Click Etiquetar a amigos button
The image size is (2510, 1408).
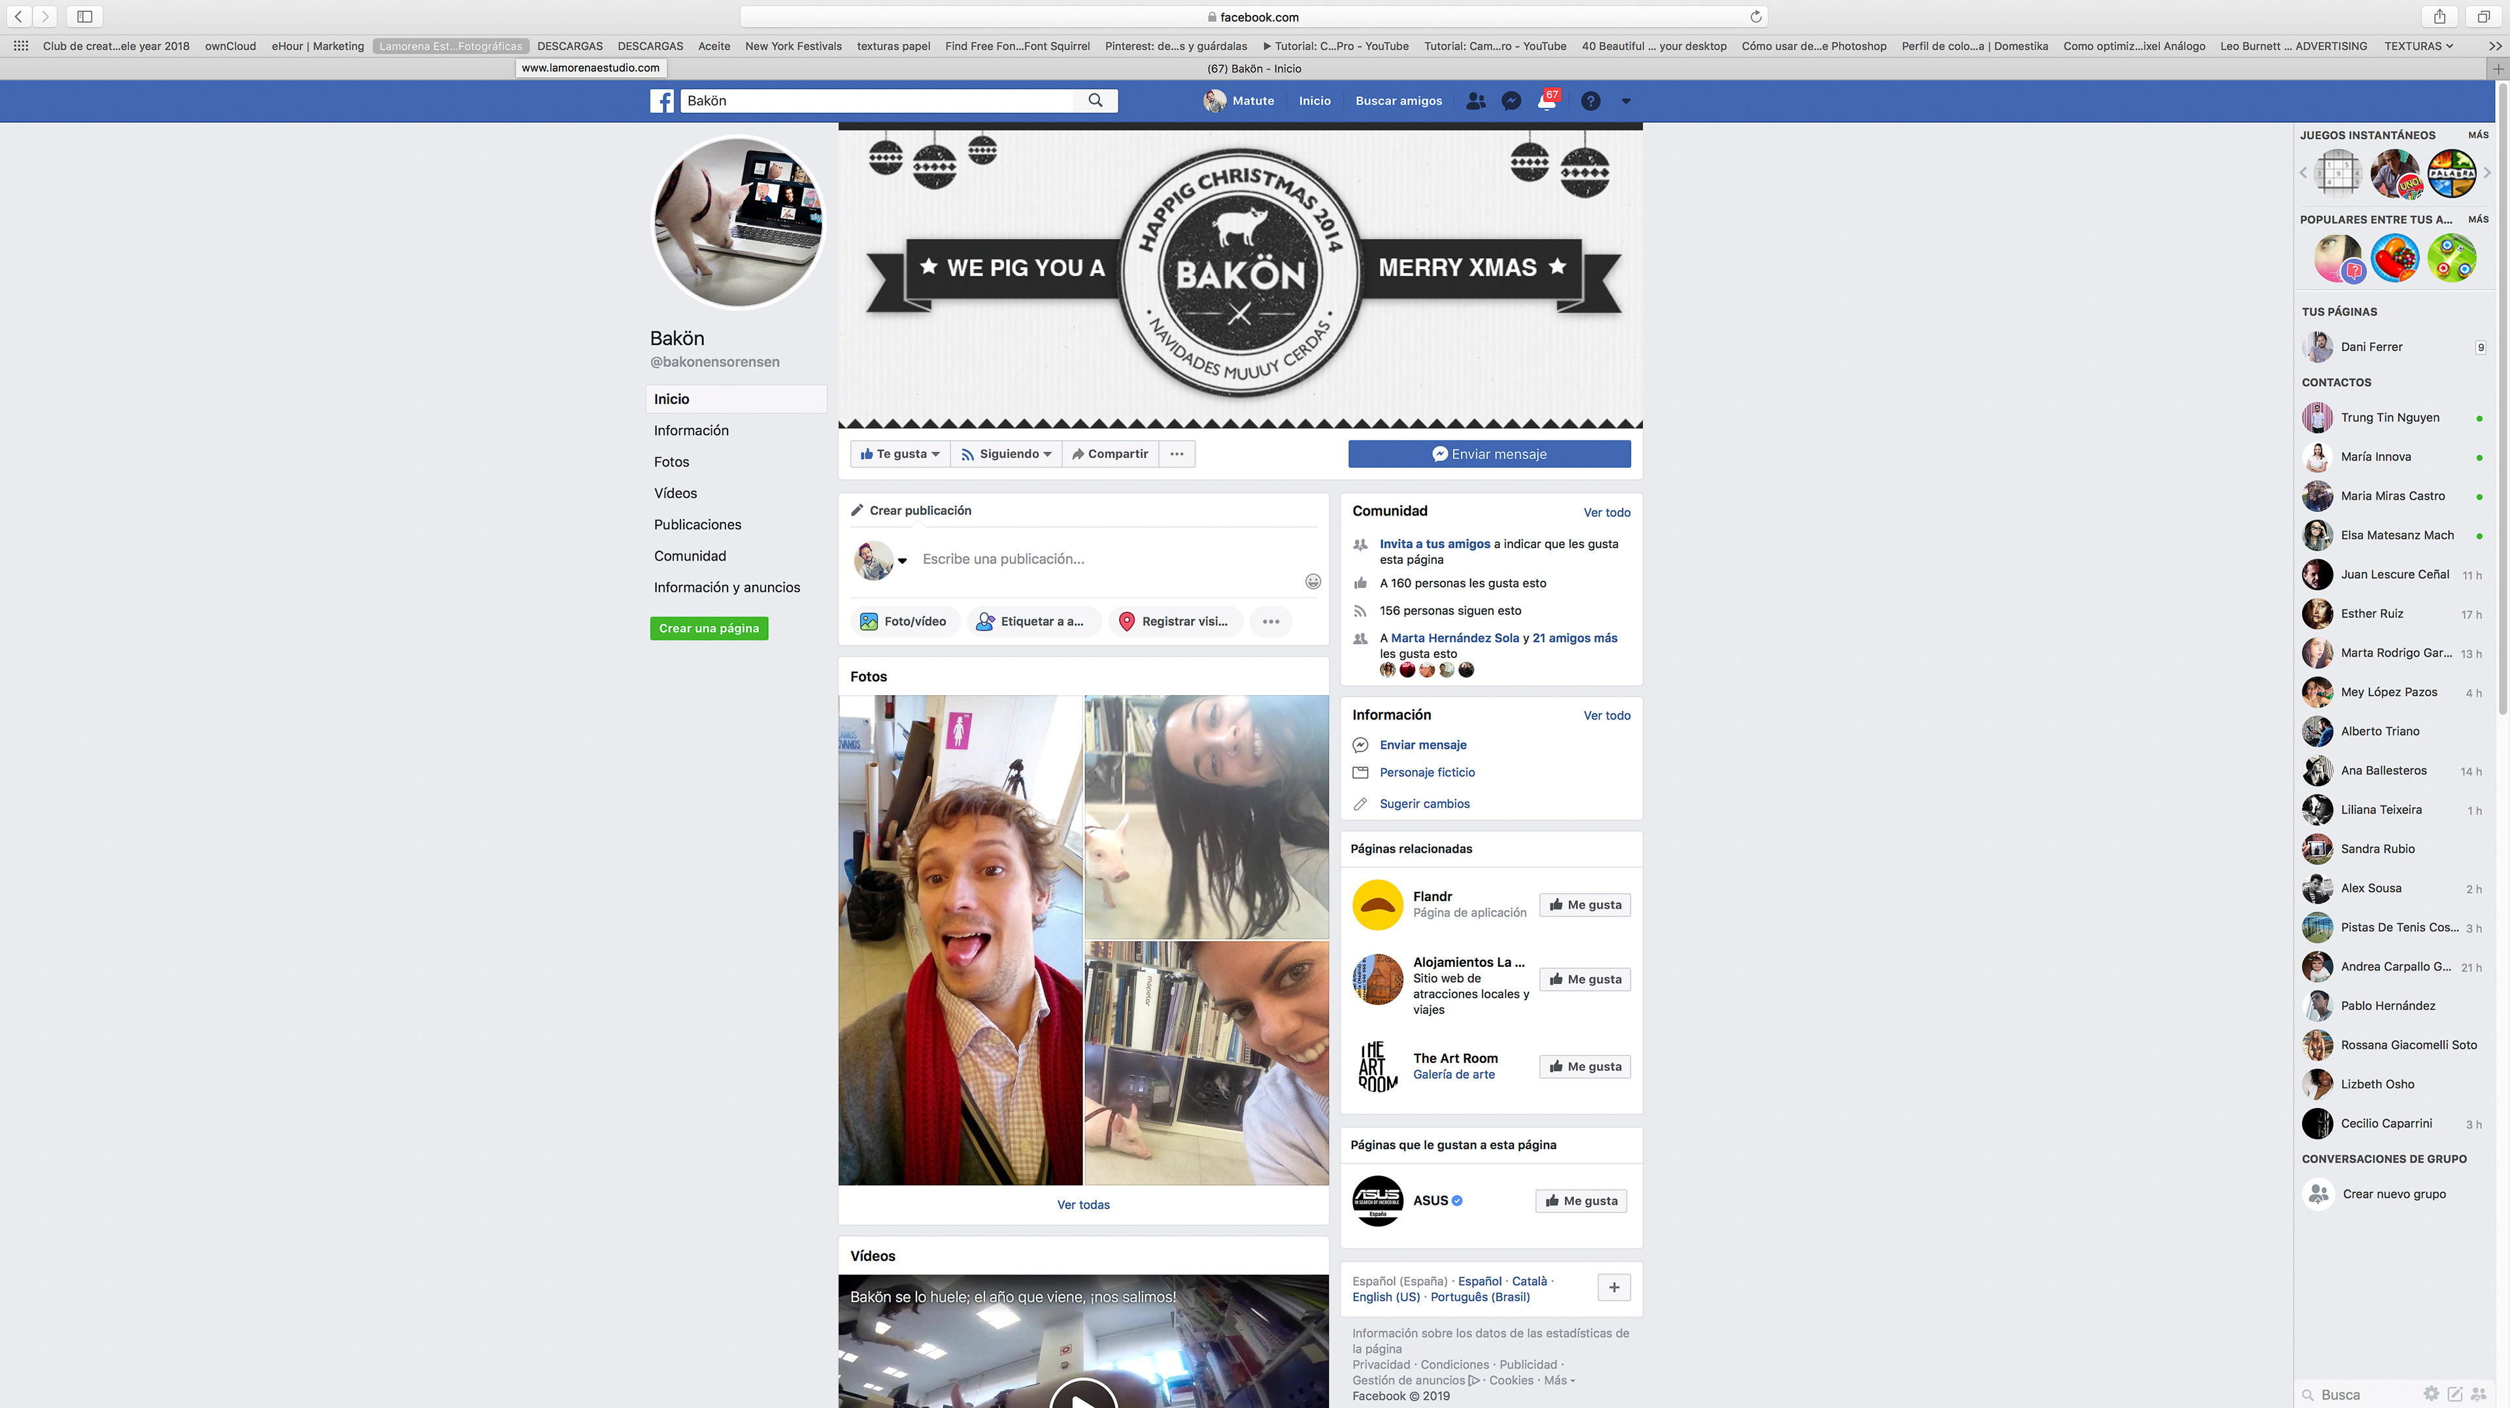[x=1034, y=621]
